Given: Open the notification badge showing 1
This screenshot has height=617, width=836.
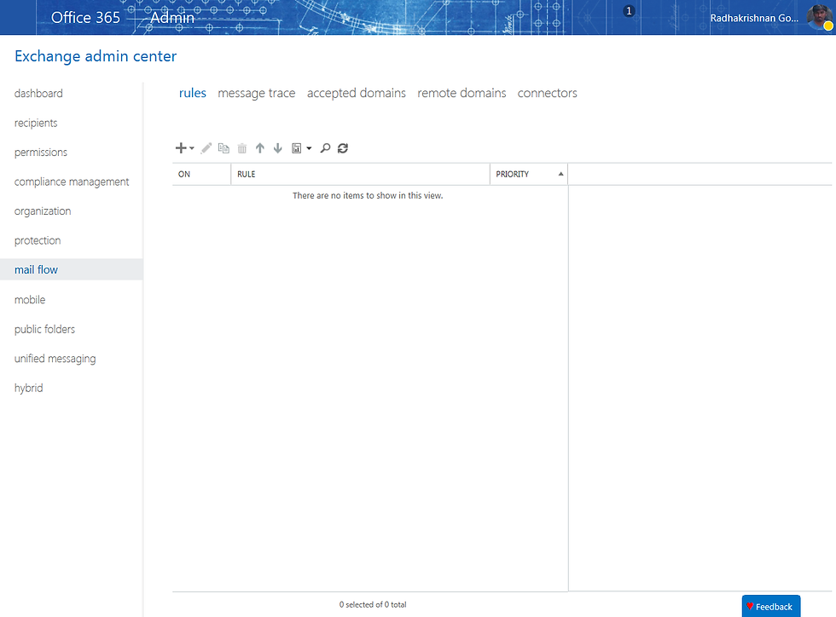Looking at the screenshot, I should point(630,11).
